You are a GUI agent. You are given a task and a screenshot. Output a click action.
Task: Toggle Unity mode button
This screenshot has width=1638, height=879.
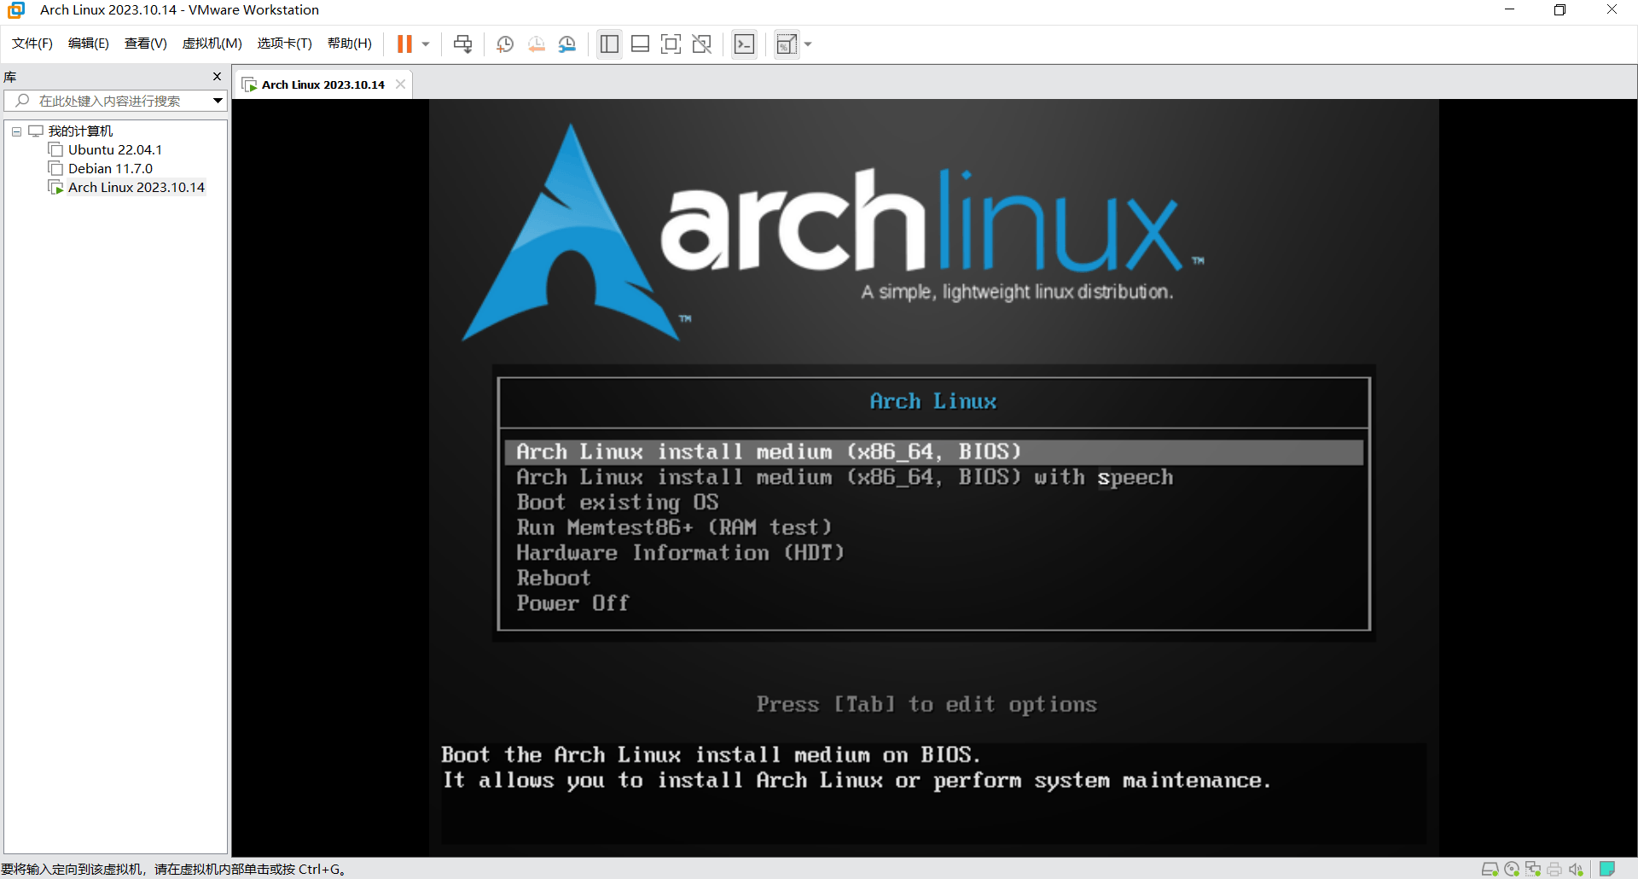702,44
